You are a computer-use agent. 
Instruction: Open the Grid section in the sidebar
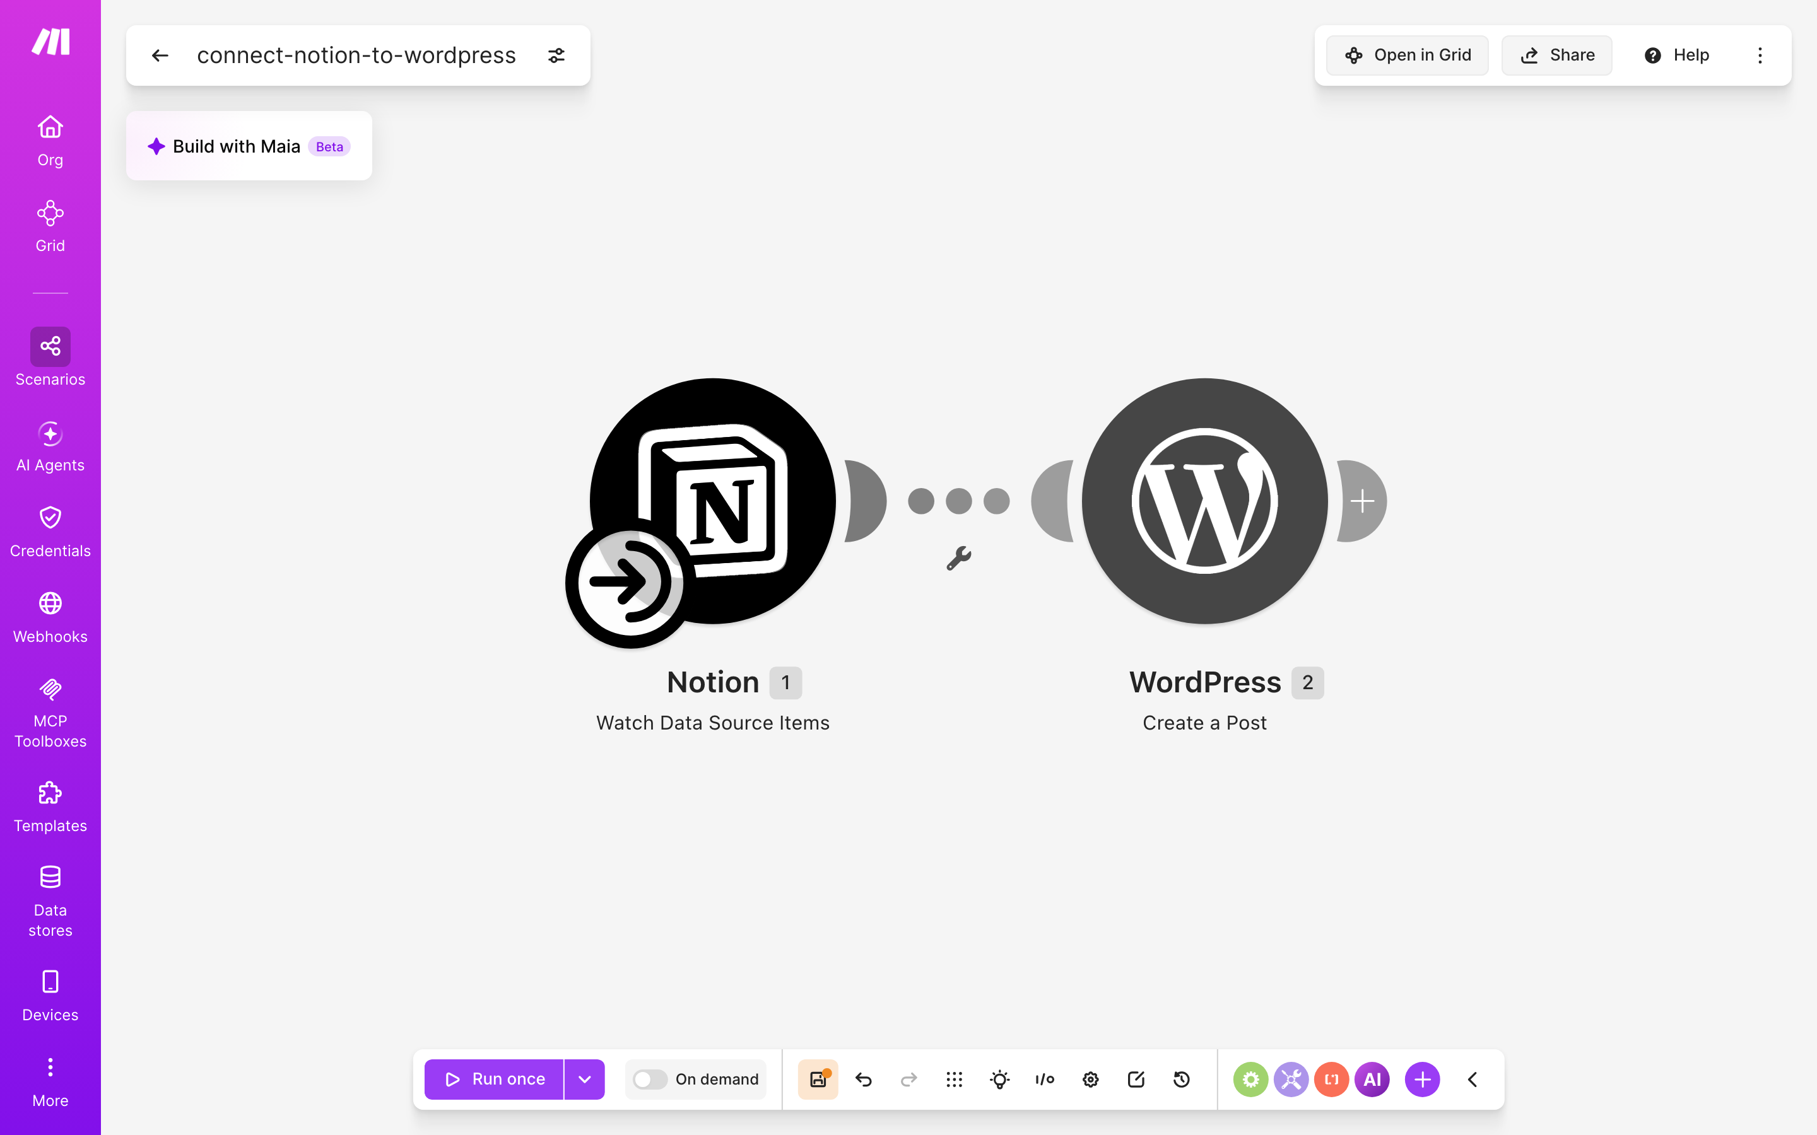coord(50,226)
